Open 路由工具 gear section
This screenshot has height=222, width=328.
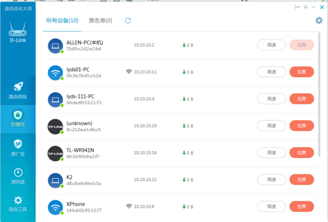[x=18, y=204]
